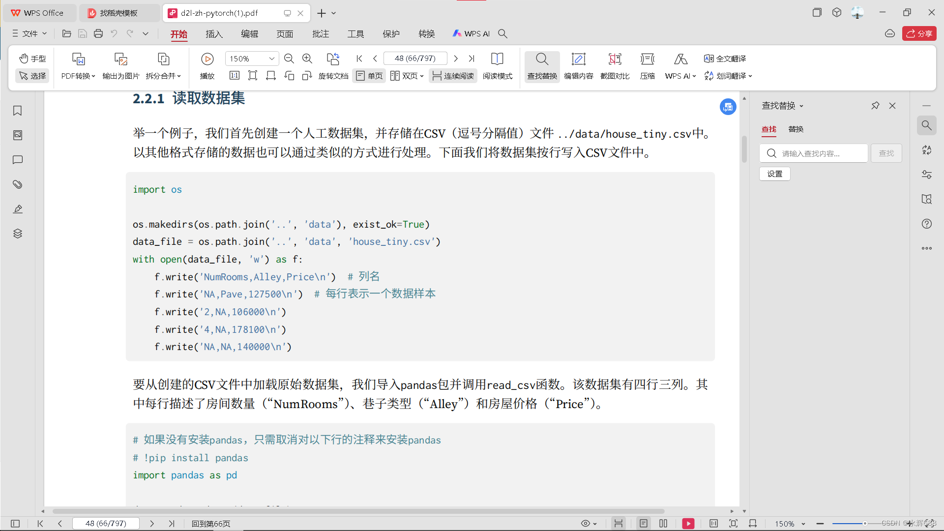
Task: Enable Continuous Reading mode
Action: click(x=453, y=76)
